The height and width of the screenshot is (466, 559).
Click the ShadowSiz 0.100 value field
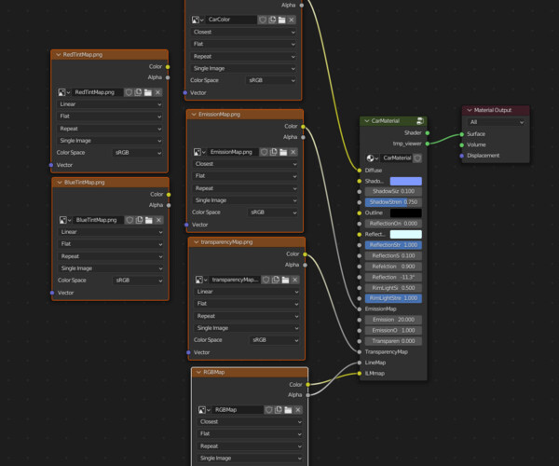click(x=393, y=192)
